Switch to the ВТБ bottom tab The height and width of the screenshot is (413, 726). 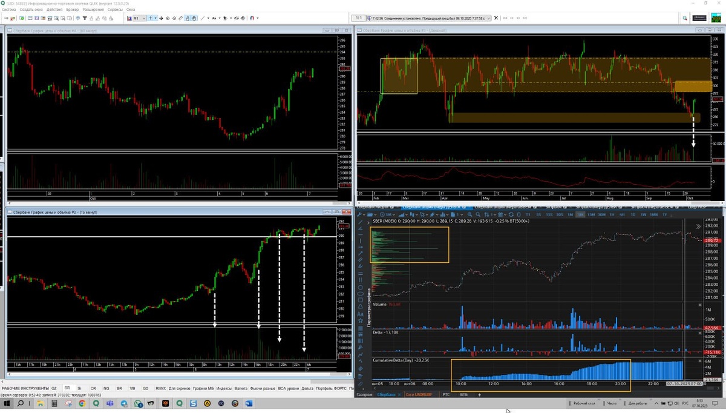pyautogui.click(x=464, y=395)
